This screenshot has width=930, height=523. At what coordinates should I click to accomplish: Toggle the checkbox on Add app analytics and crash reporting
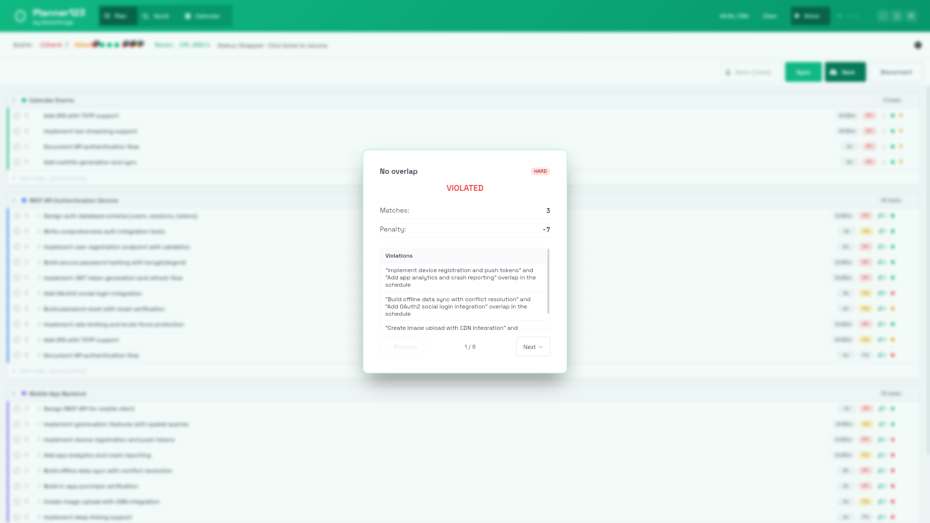tap(18, 455)
